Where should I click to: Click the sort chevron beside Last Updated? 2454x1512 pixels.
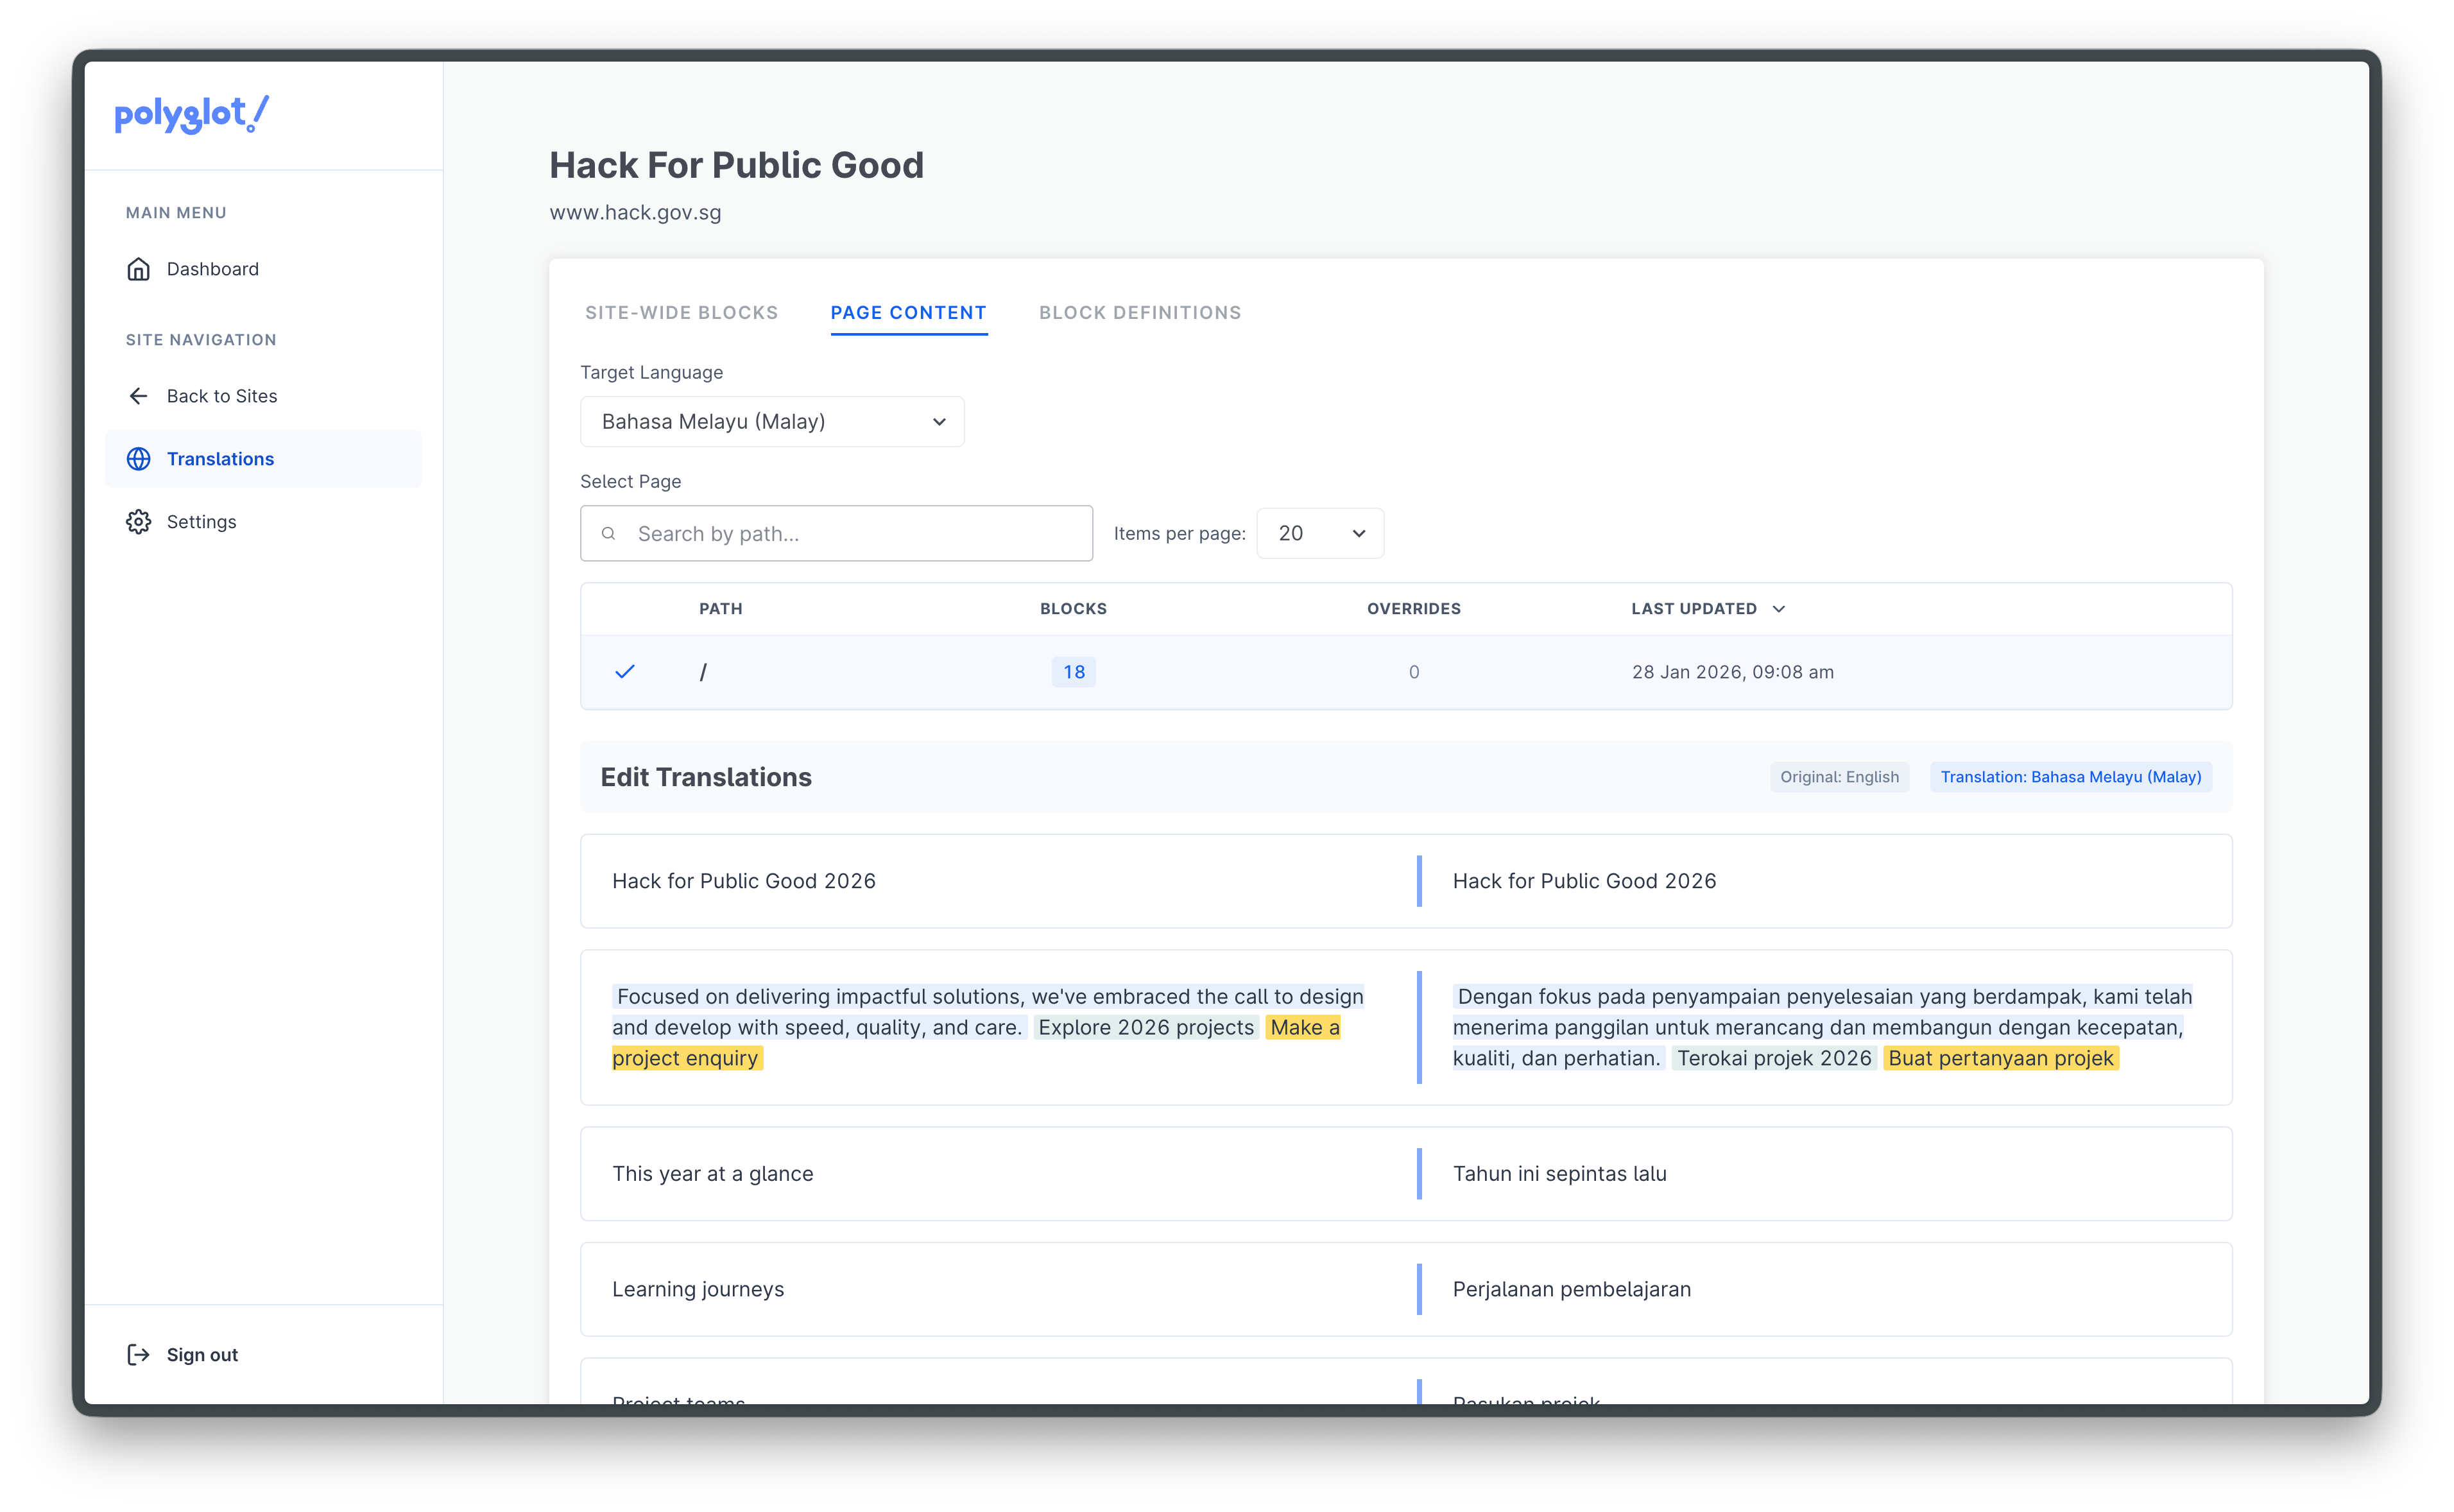pyautogui.click(x=1780, y=608)
